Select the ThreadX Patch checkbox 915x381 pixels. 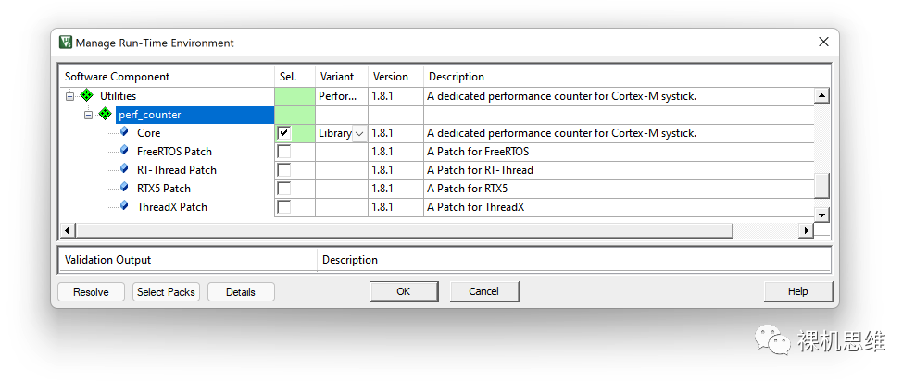(x=284, y=207)
